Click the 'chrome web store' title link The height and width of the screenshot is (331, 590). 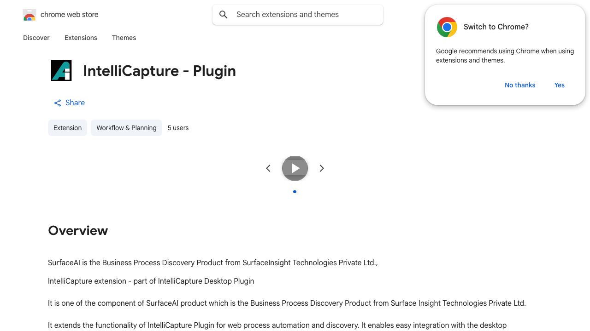click(x=70, y=15)
